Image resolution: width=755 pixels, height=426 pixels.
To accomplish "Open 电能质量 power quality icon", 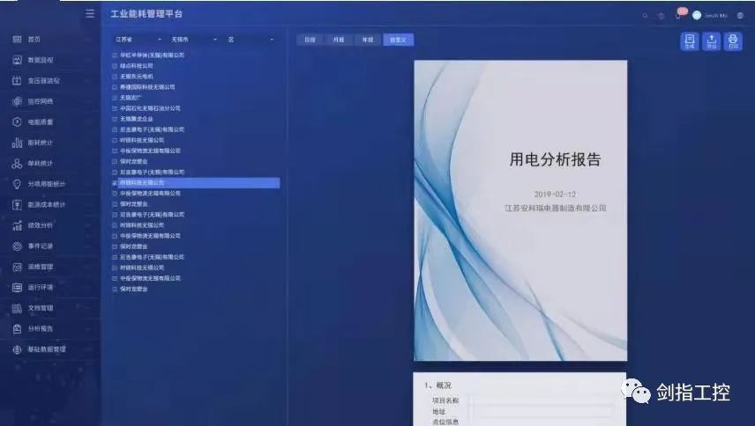I will [x=17, y=122].
